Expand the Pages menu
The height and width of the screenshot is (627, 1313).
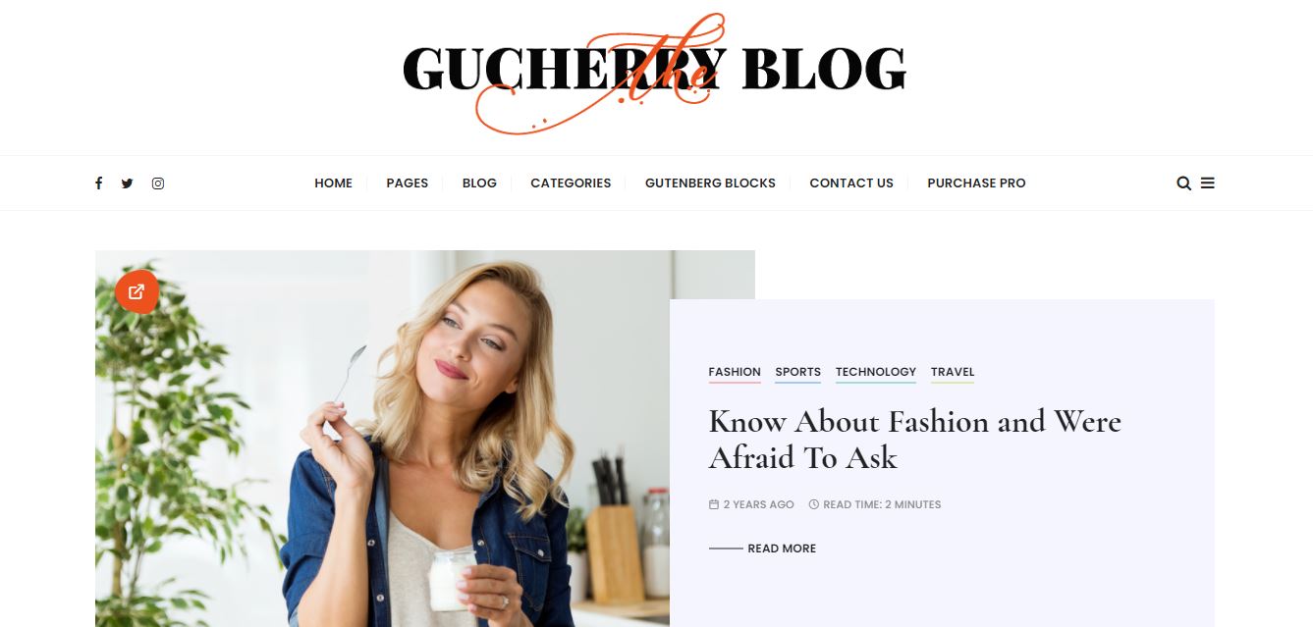(407, 183)
